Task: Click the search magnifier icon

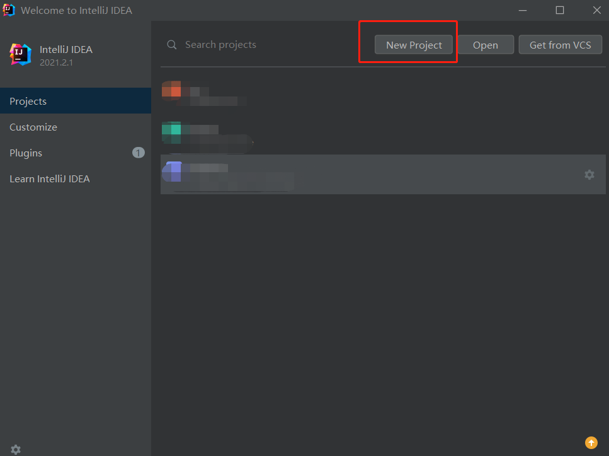Action: coord(172,45)
